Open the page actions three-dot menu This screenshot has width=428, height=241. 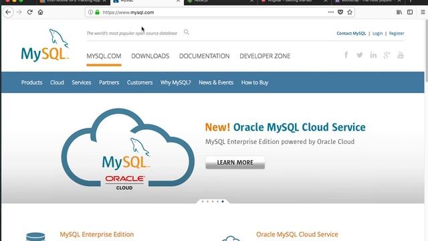tap(331, 12)
